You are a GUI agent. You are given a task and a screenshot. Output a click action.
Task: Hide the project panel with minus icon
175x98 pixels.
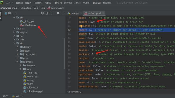tap(63, 13)
